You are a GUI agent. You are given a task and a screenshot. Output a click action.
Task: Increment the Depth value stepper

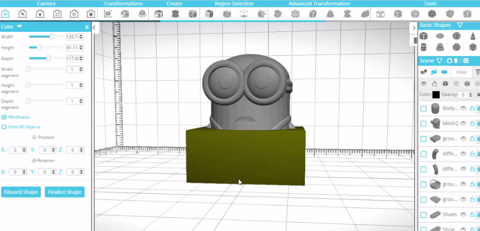coord(81,57)
